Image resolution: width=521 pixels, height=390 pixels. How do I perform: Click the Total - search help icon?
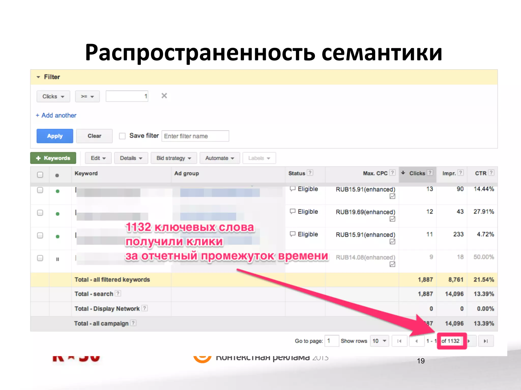(118, 293)
